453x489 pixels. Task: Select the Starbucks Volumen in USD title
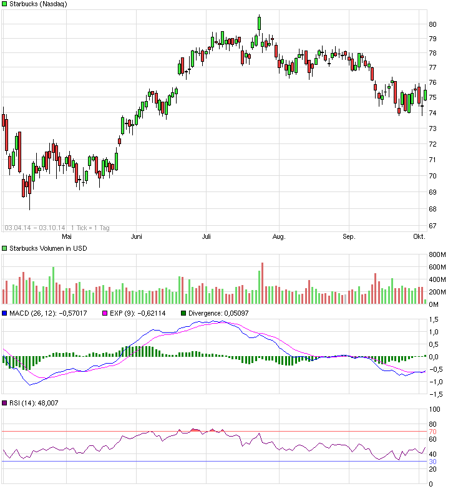click(x=48, y=248)
